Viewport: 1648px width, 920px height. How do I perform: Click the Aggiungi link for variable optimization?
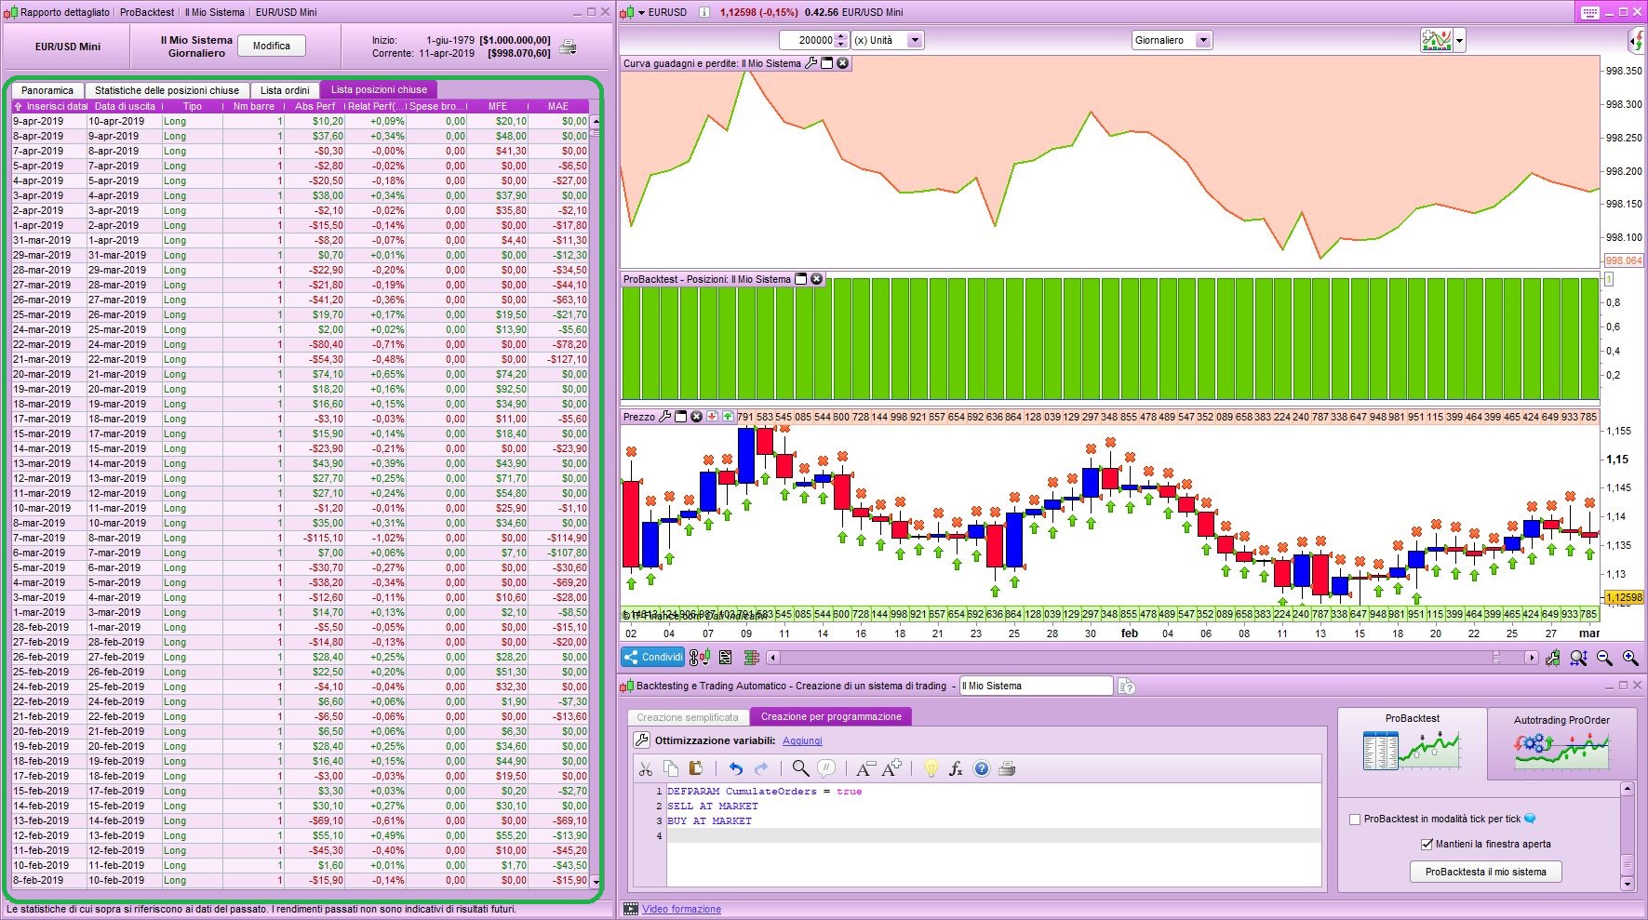(x=802, y=740)
